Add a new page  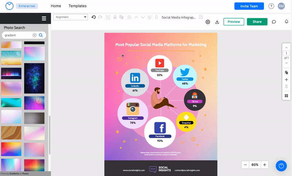pyautogui.click(x=287, y=79)
